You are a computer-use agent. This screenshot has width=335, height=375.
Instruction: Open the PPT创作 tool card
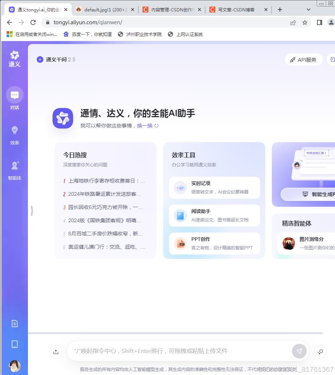(214, 244)
